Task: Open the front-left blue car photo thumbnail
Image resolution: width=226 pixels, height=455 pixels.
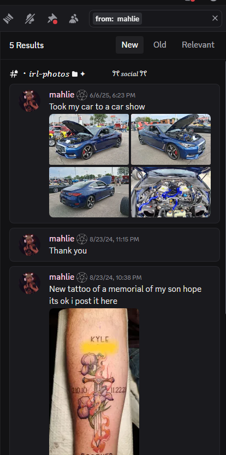Action: 89,139
